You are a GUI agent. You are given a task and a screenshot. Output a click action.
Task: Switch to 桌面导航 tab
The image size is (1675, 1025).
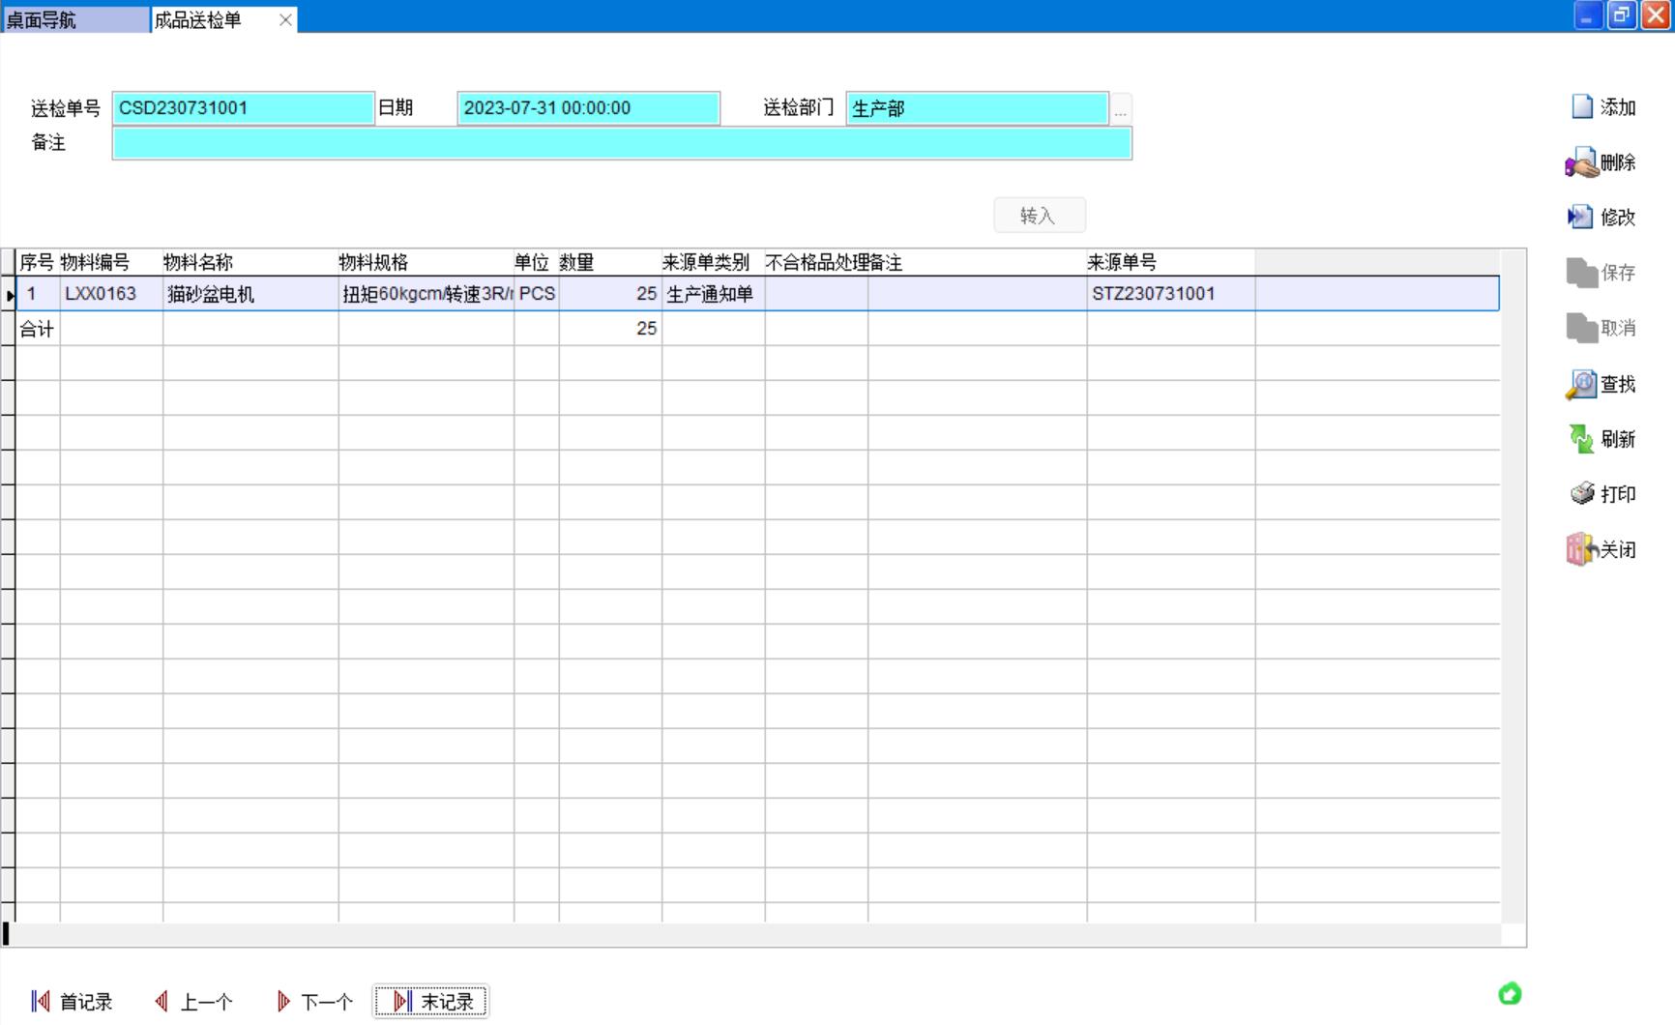(75, 19)
